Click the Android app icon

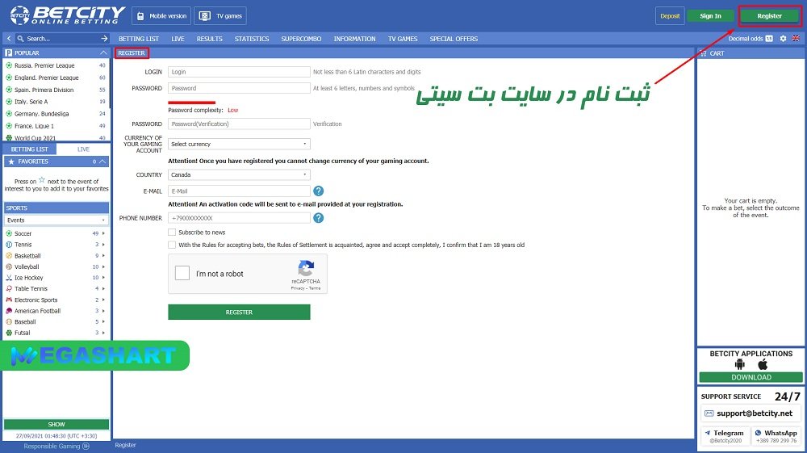coord(739,364)
